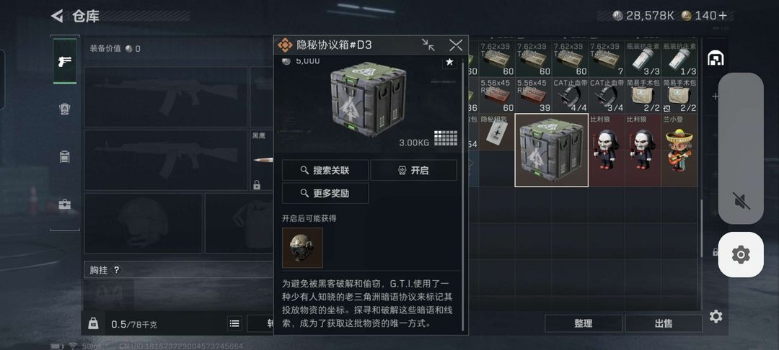Click the 出售 sell button

664,323
